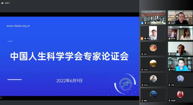Click mic icon on the blue shirt man's tile
The height and width of the screenshot is (105, 193).
[x=170, y=70]
